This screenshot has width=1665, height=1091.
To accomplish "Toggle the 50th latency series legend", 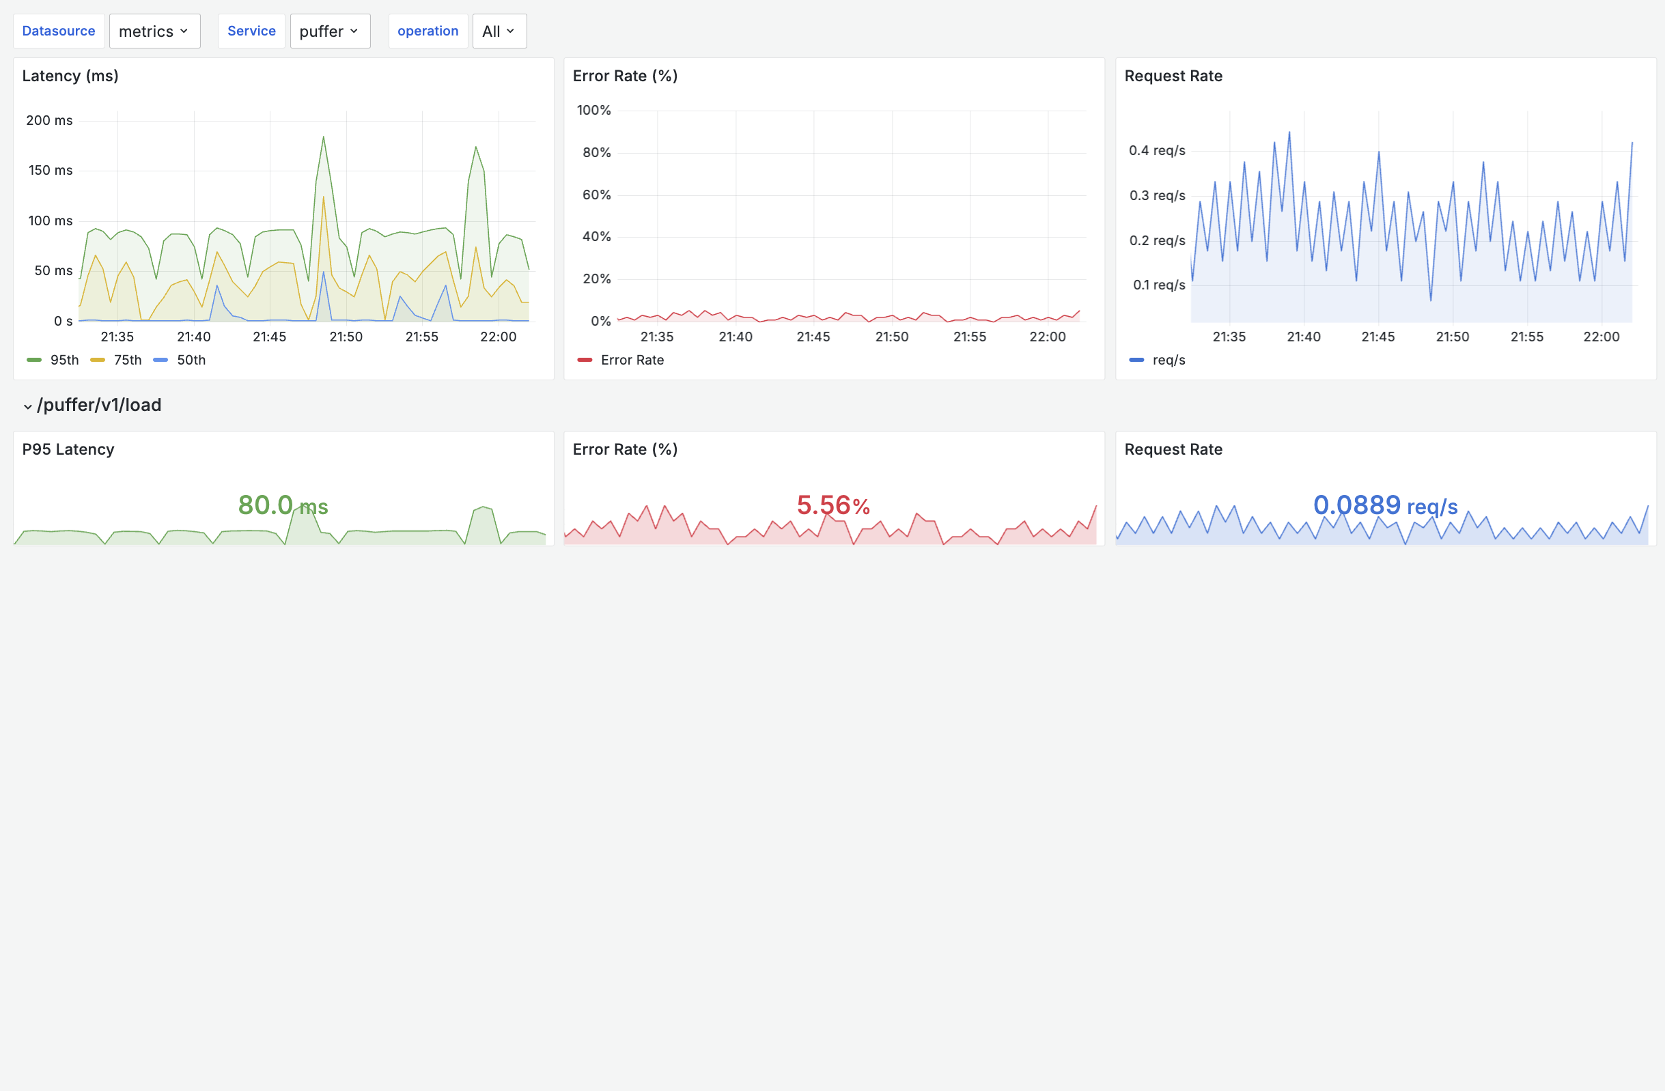I will point(191,360).
